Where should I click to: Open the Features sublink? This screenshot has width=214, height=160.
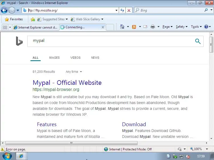[47, 124]
